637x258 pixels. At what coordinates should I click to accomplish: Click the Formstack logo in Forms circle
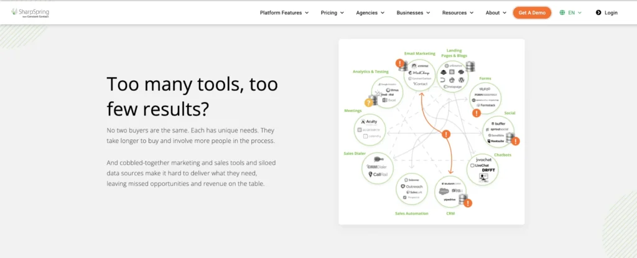(x=485, y=105)
